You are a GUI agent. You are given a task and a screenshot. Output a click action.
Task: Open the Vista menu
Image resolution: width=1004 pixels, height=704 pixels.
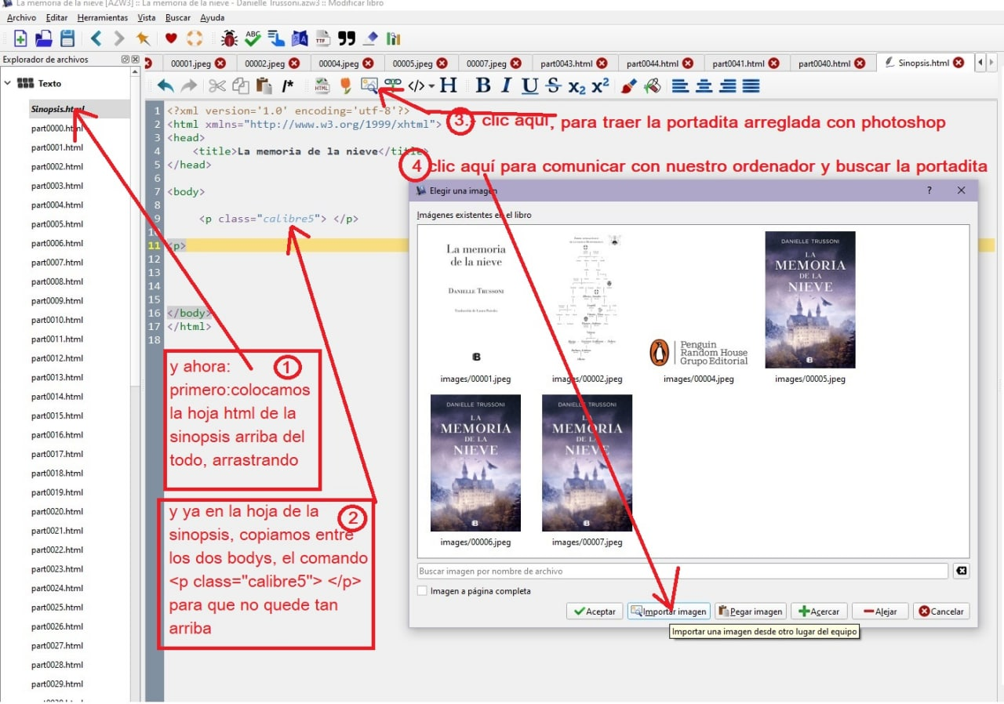point(146,17)
